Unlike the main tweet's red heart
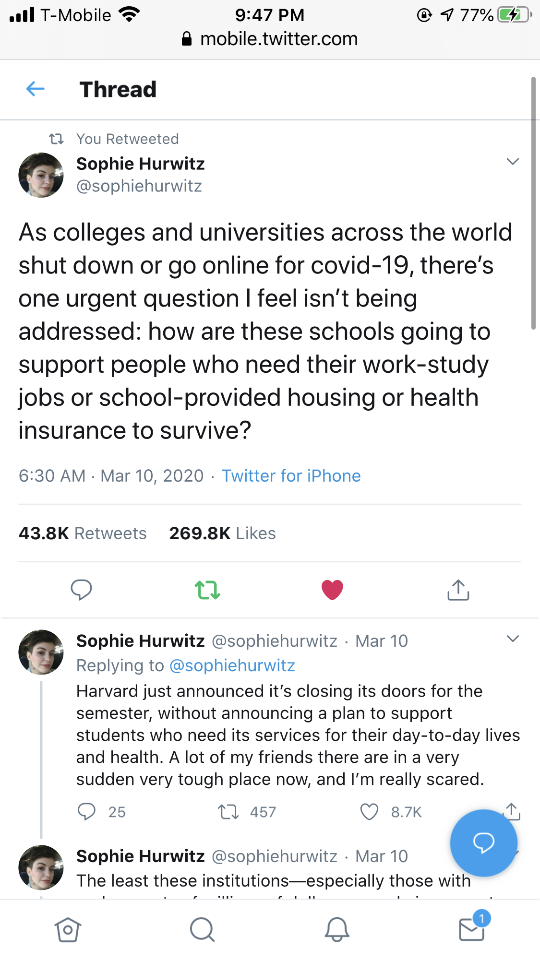The image size is (540, 960). coord(332,590)
